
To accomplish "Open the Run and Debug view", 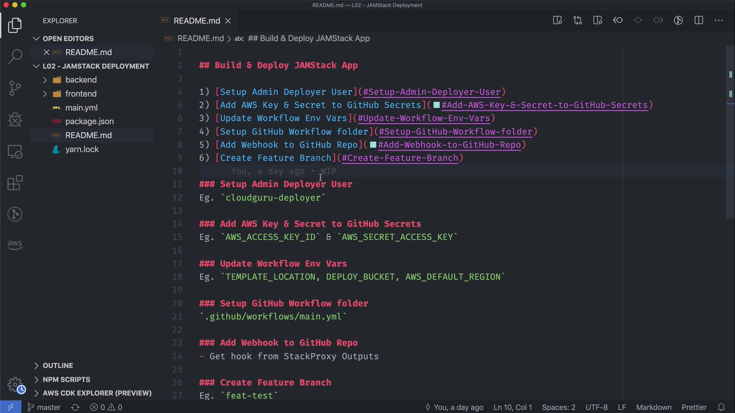I will point(15,120).
